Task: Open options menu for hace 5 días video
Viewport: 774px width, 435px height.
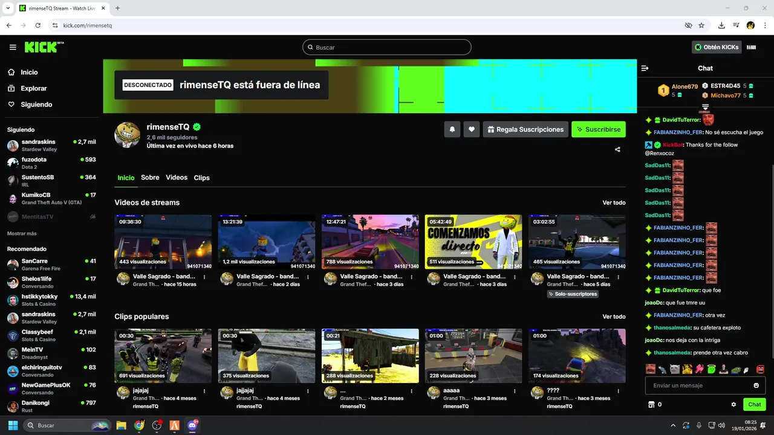Action: click(x=619, y=277)
